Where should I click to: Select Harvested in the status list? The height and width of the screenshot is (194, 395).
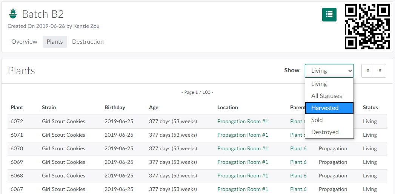[x=329, y=108]
